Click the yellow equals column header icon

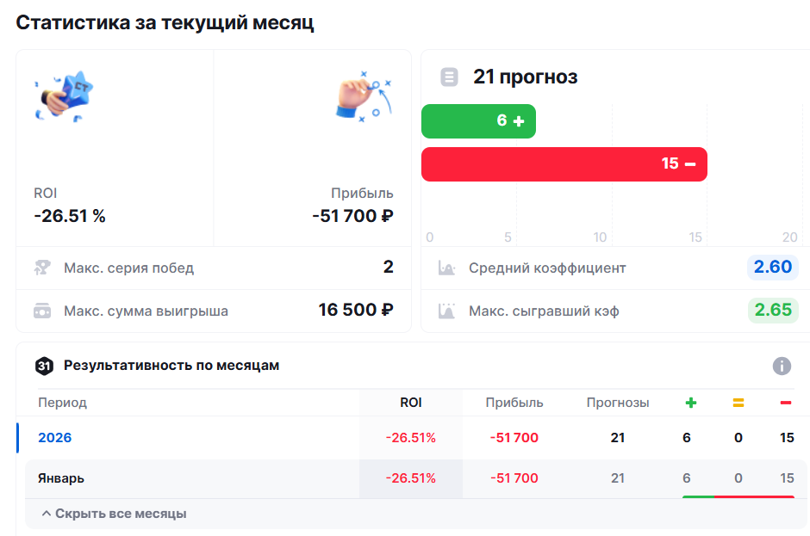738,402
